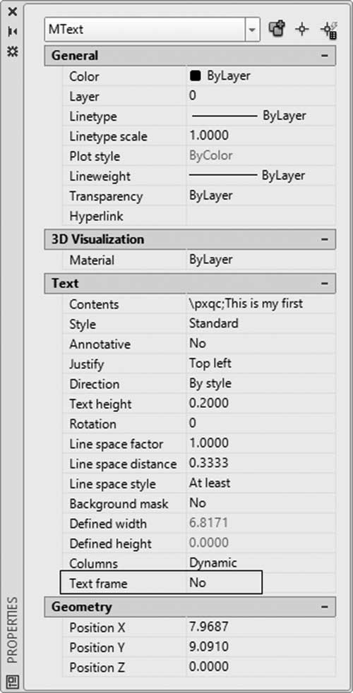Open the Quick Select icon
The width and height of the screenshot is (353, 693).
pyautogui.click(x=330, y=30)
